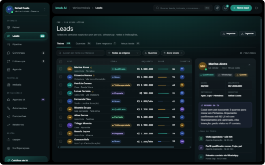The width and height of the screenshot is (265, 165).
Task: Focus Buscar por nome ou interesse field
Action: point(81,53)
